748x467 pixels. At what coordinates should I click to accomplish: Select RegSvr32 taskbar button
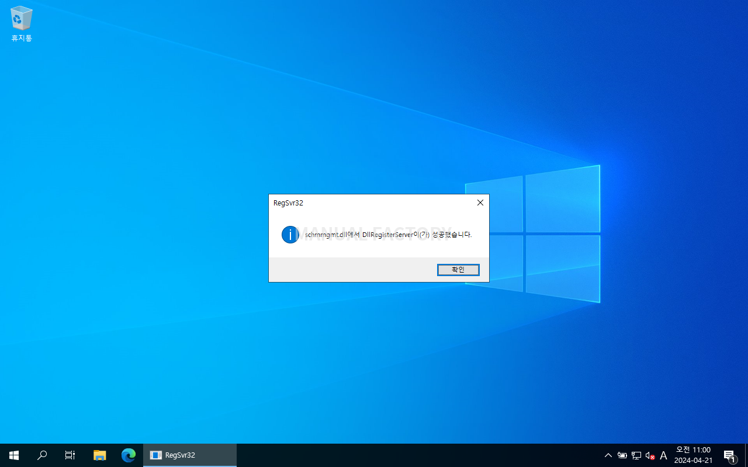coord(190,455)
